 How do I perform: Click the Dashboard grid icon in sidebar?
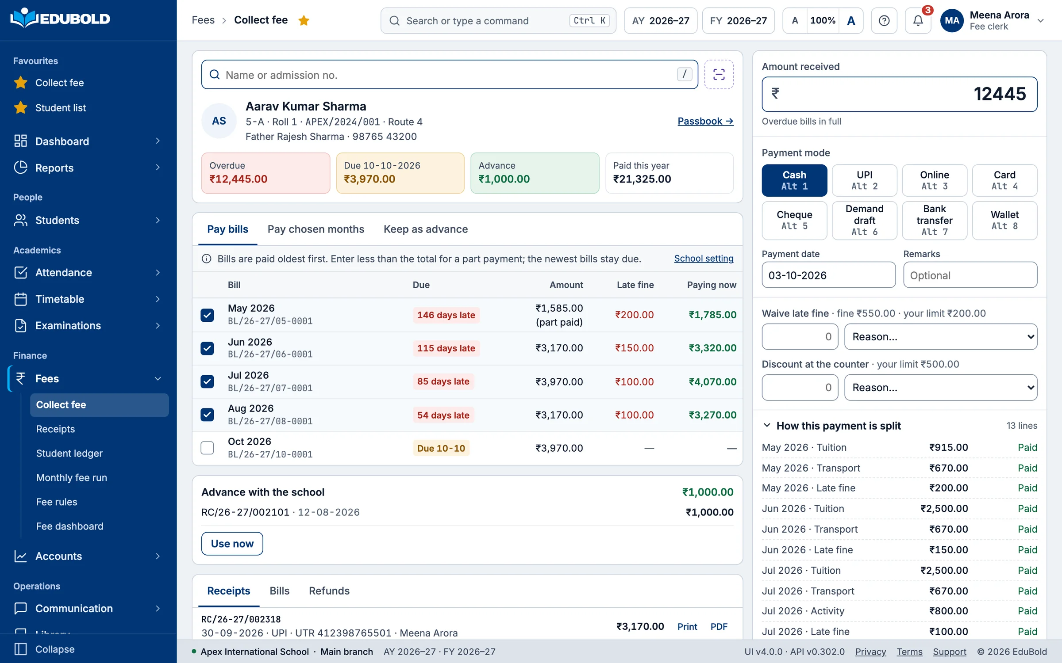click(20, 141)
